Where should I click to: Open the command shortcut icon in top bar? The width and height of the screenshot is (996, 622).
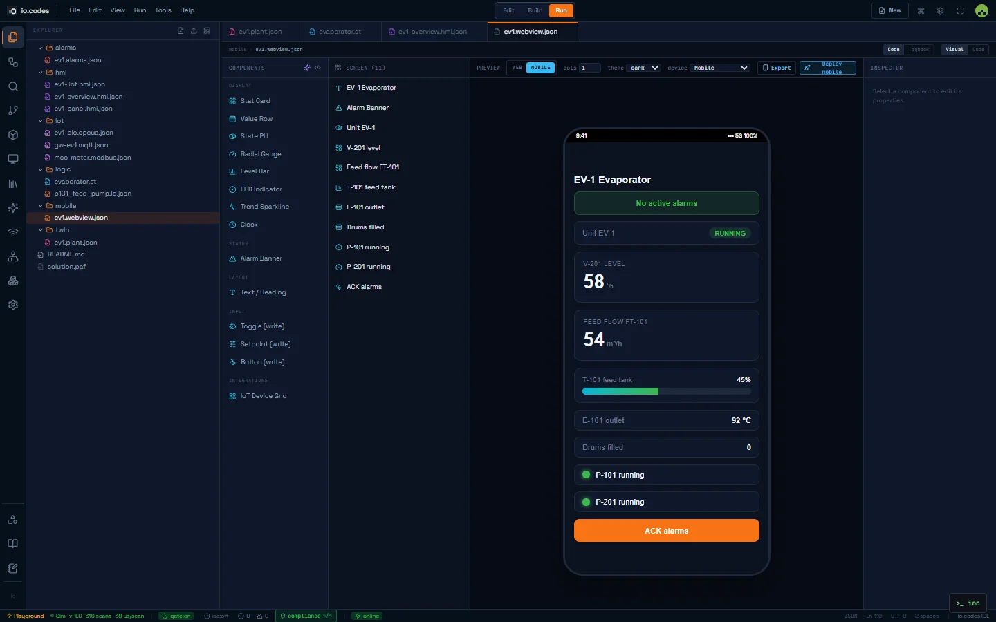[x=921, y=10]
